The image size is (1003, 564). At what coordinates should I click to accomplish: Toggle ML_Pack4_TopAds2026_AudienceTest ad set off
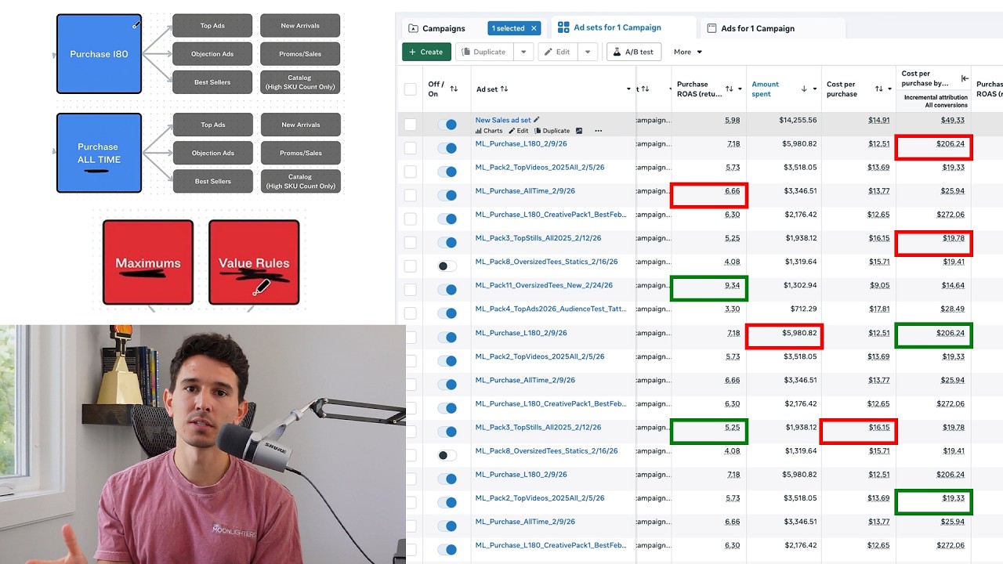point(447,313)
